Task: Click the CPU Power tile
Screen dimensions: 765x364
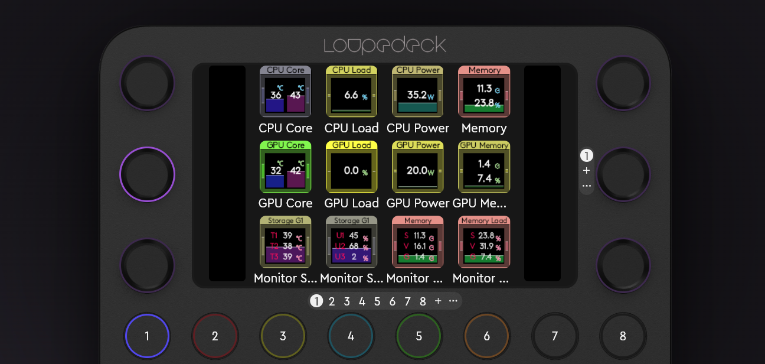Action: click(x=418, y=92)
